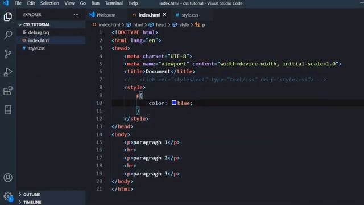Click line number 10 in the gutter
The width and height of the screenshot is (364, 205).
coord(99,102)
